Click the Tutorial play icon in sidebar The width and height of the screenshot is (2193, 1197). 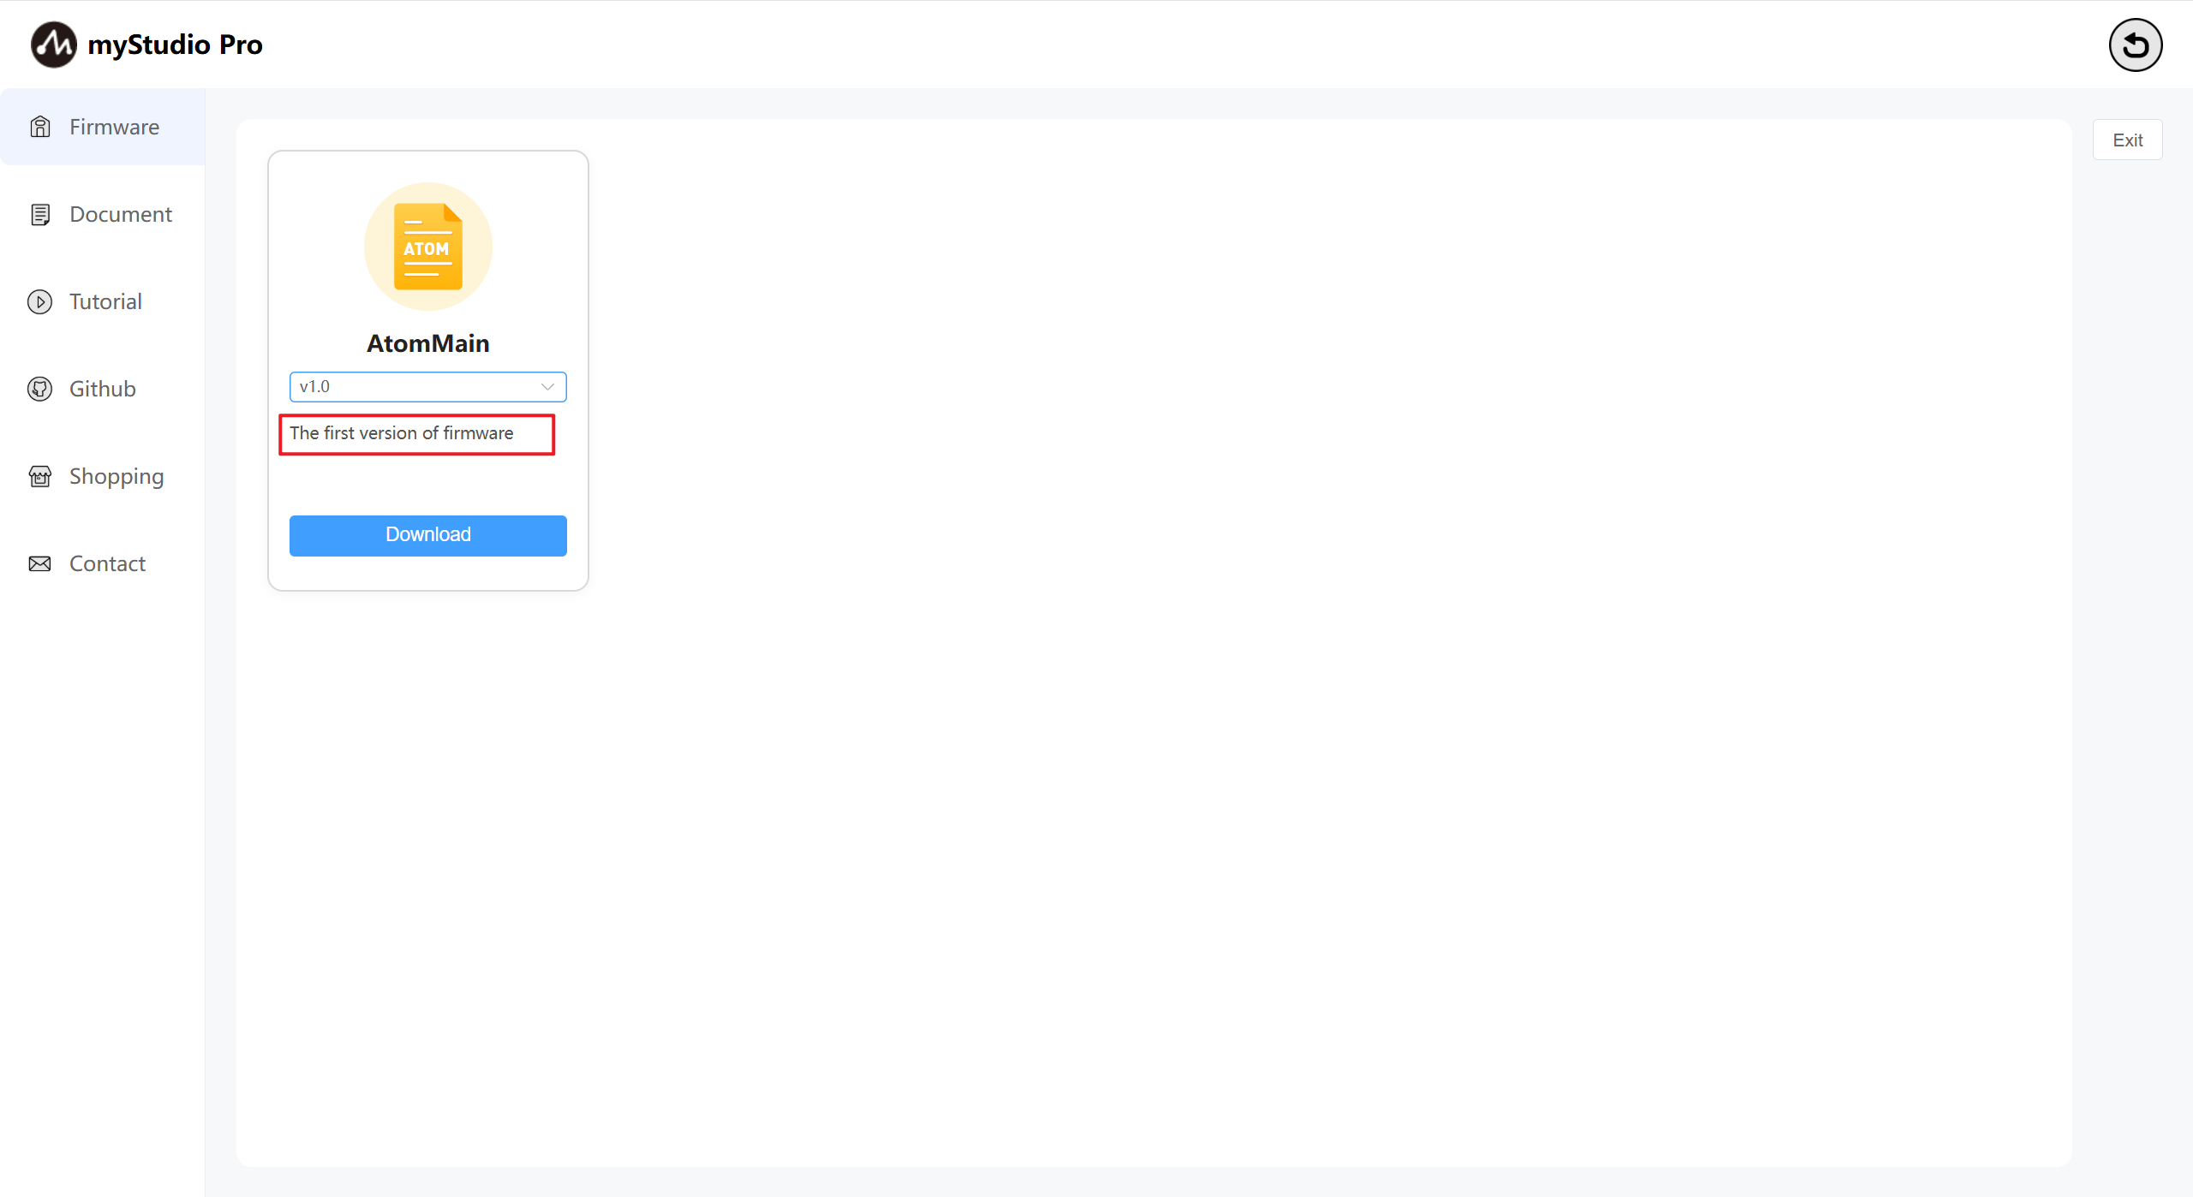[x=40, y=301]
